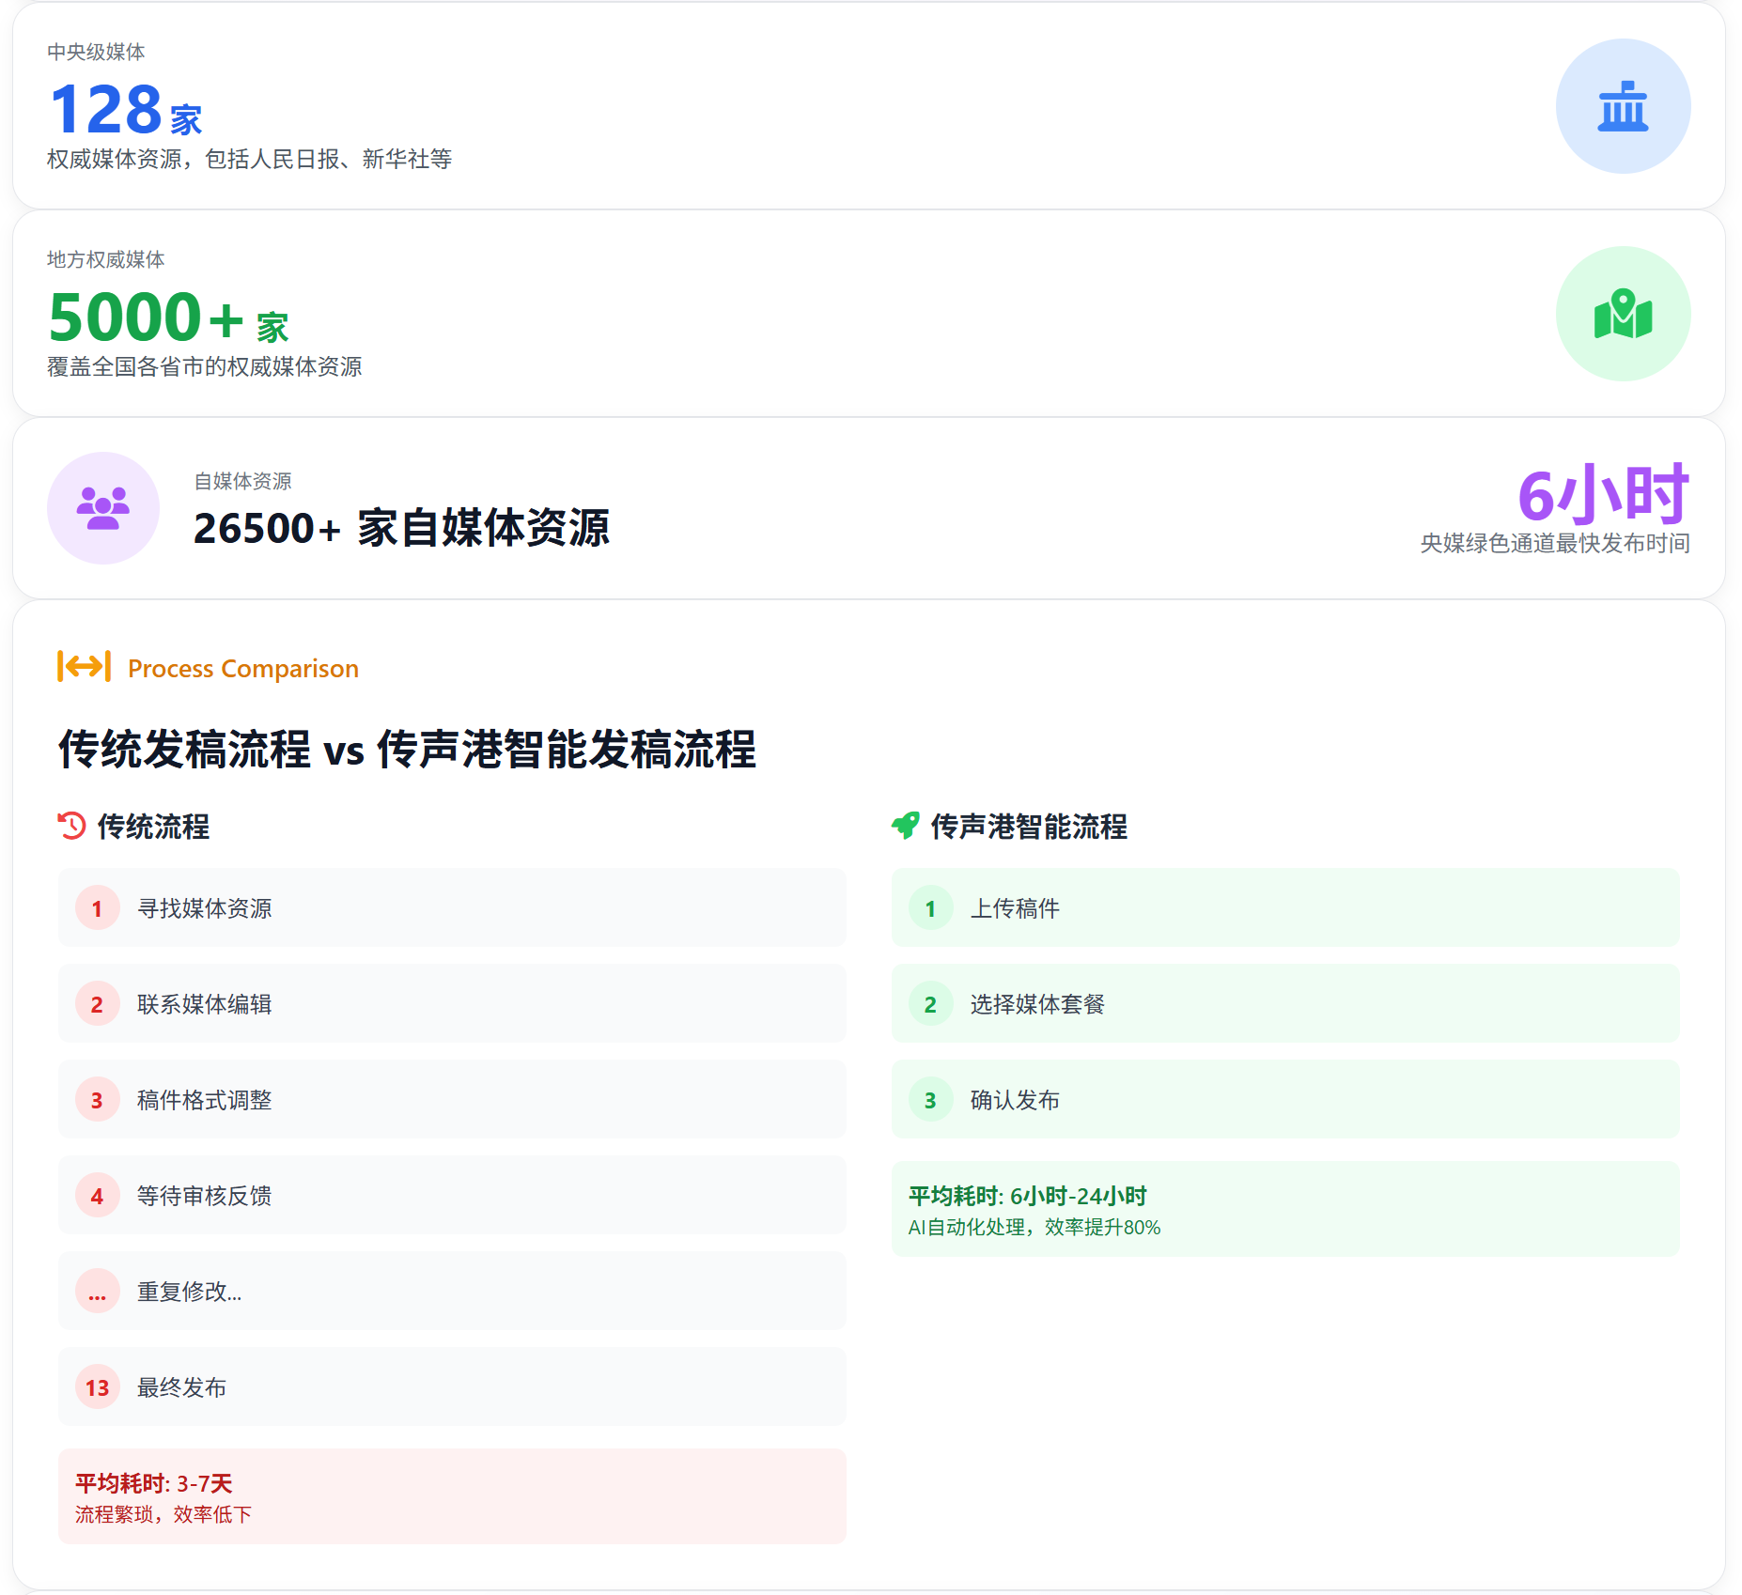Viewport: 1742px width, 1595px height.
Task: Click the 128 家 central media figure
Action: click(125, 110)
